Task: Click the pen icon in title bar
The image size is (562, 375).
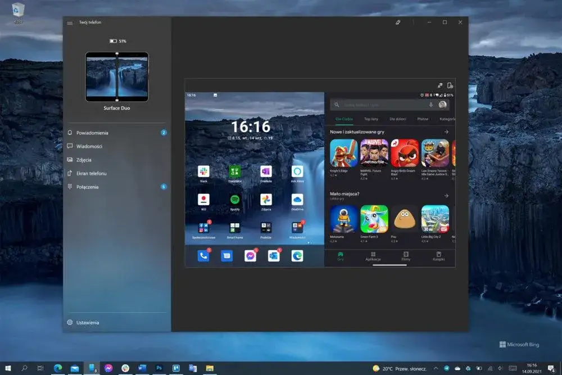Action: point(398,22)
